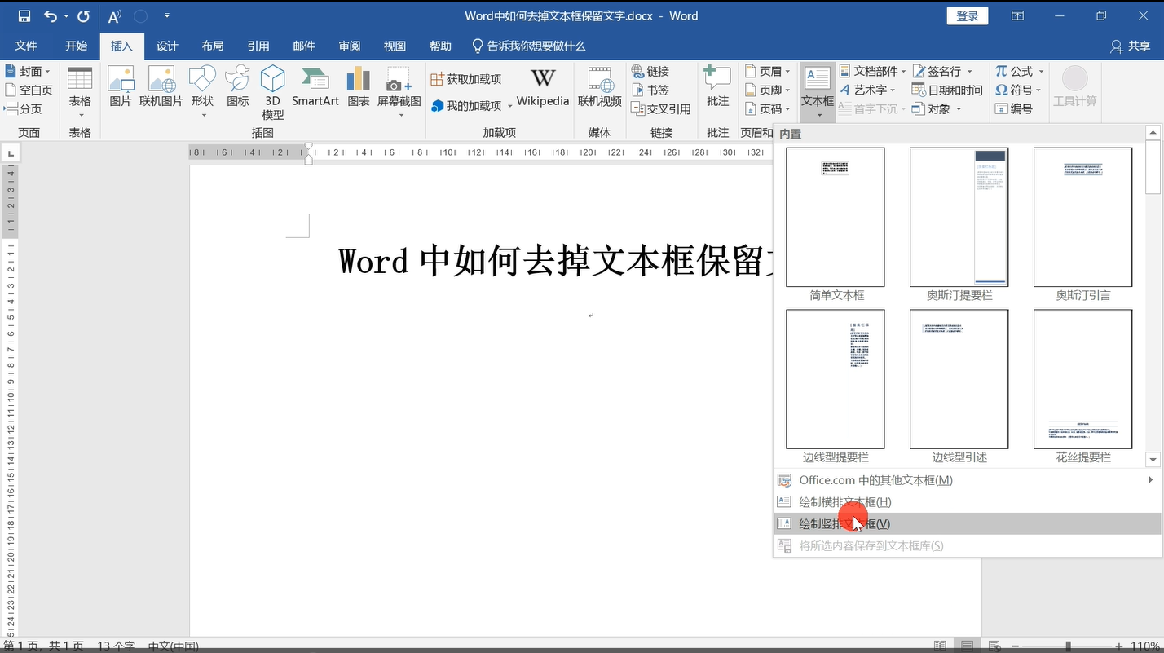
Task: Insert a table via 表格 icon
Action: point(80,91)
